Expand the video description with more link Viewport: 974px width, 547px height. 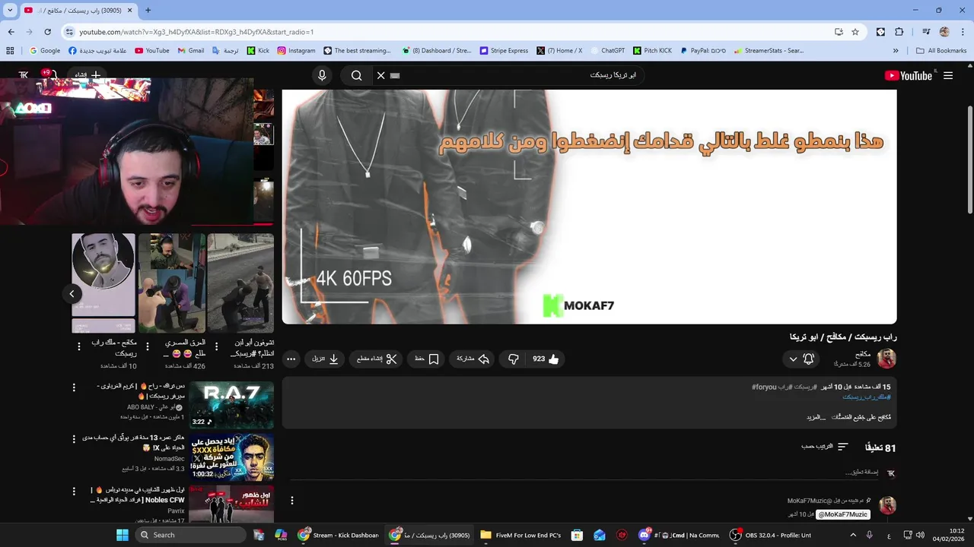(816, 417)
